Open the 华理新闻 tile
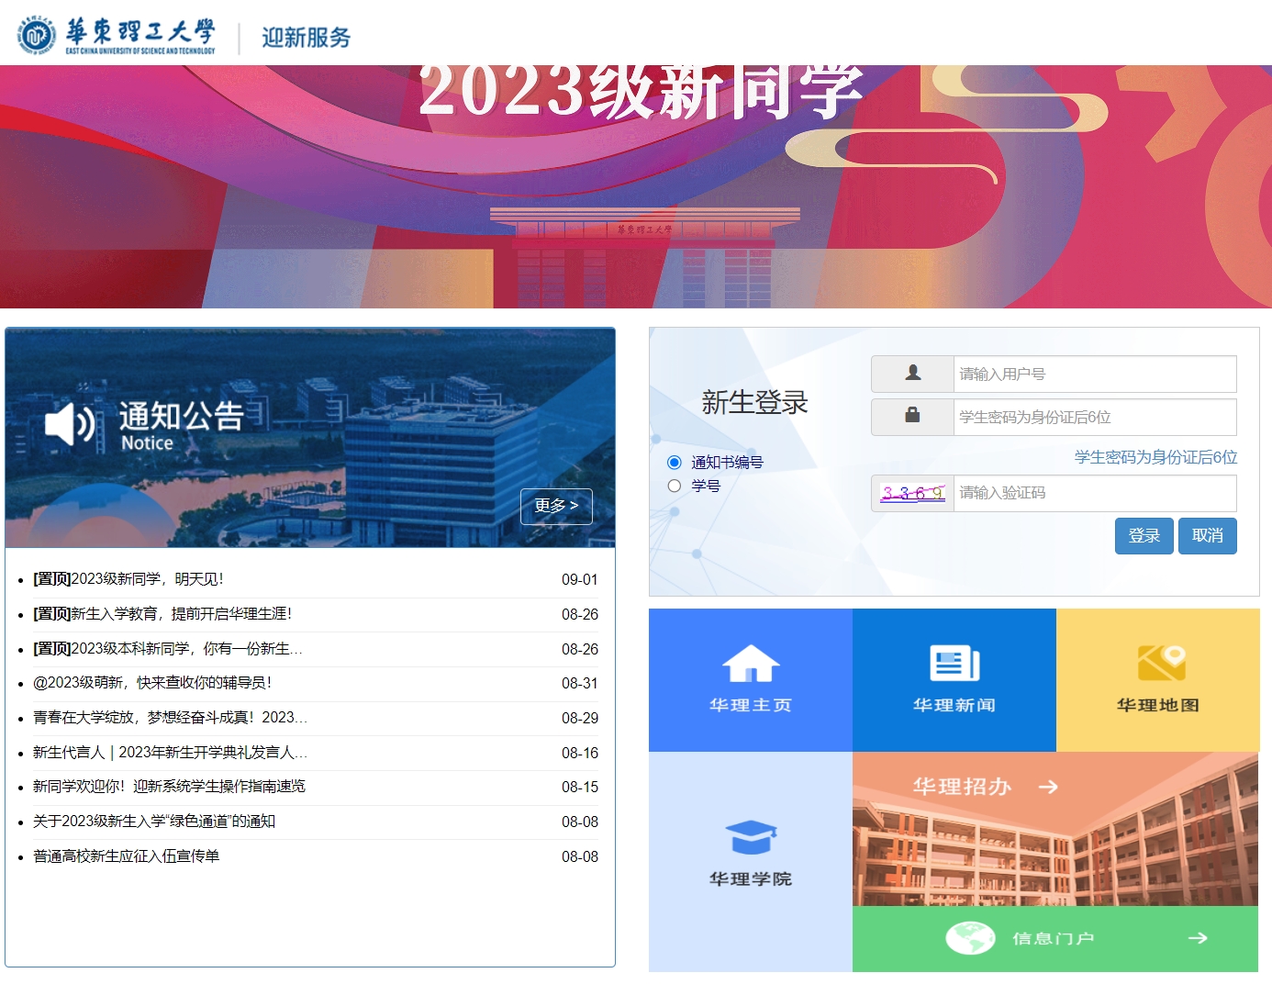The height and width of the screenshot is (984, 1272). 954,680
